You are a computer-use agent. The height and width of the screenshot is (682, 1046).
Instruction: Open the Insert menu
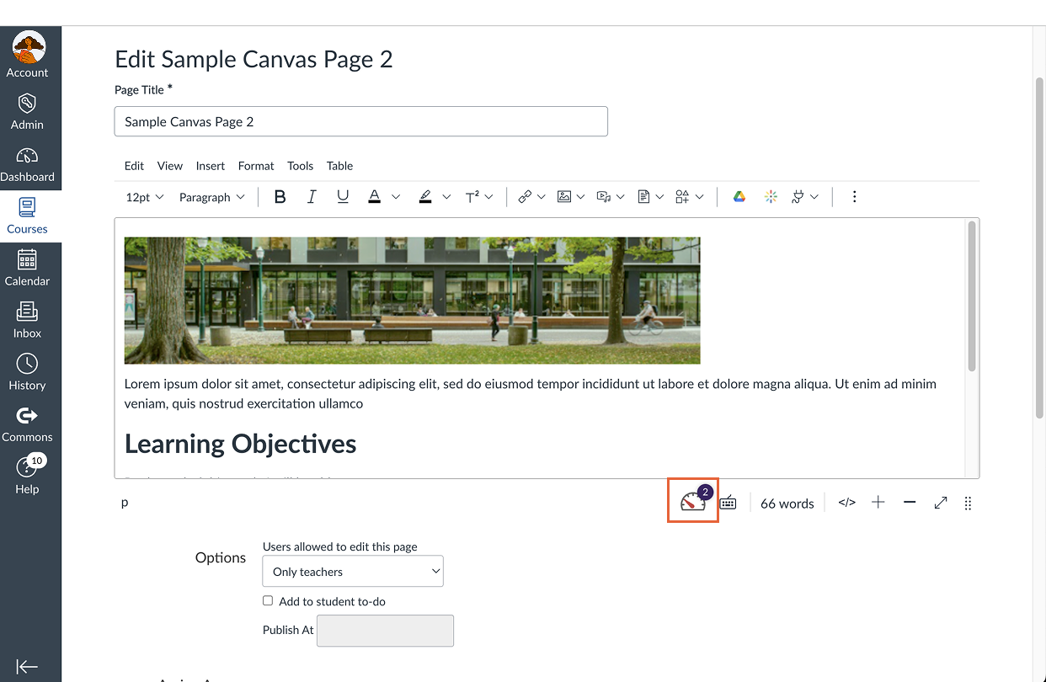tap(210, 166)
